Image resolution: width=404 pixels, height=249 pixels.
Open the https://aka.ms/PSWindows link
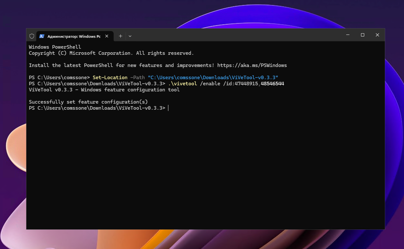[x=252, y=65]
